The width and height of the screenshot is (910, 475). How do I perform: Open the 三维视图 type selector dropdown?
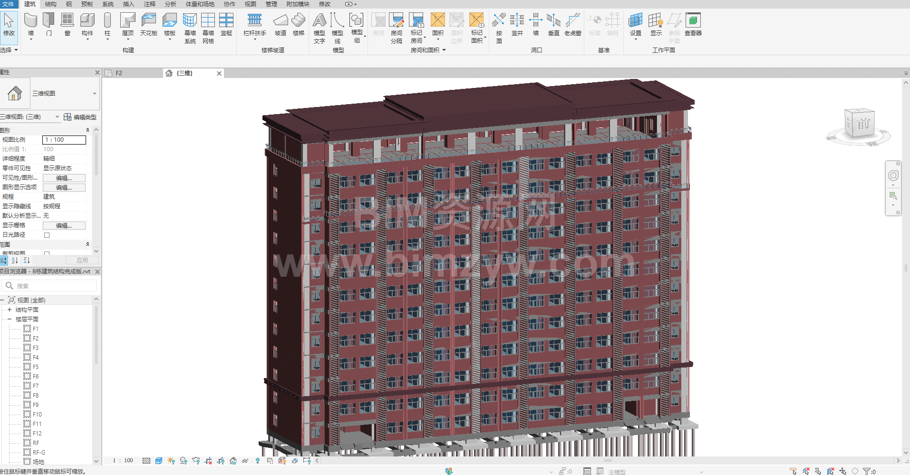95,94
